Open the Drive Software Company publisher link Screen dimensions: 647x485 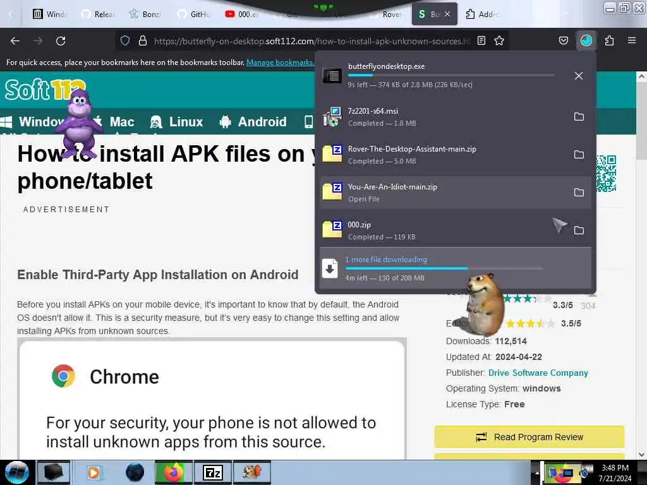pyautogui.click(x=538, y=373)
